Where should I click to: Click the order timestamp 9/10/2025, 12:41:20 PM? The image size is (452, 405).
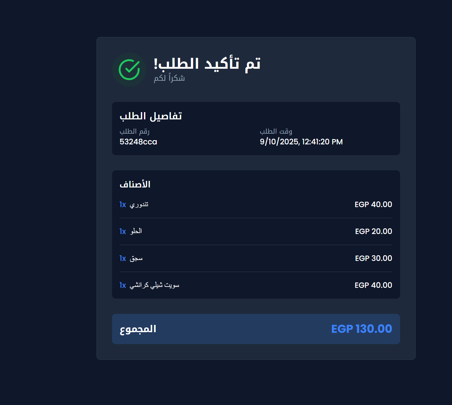coord(301,142)
